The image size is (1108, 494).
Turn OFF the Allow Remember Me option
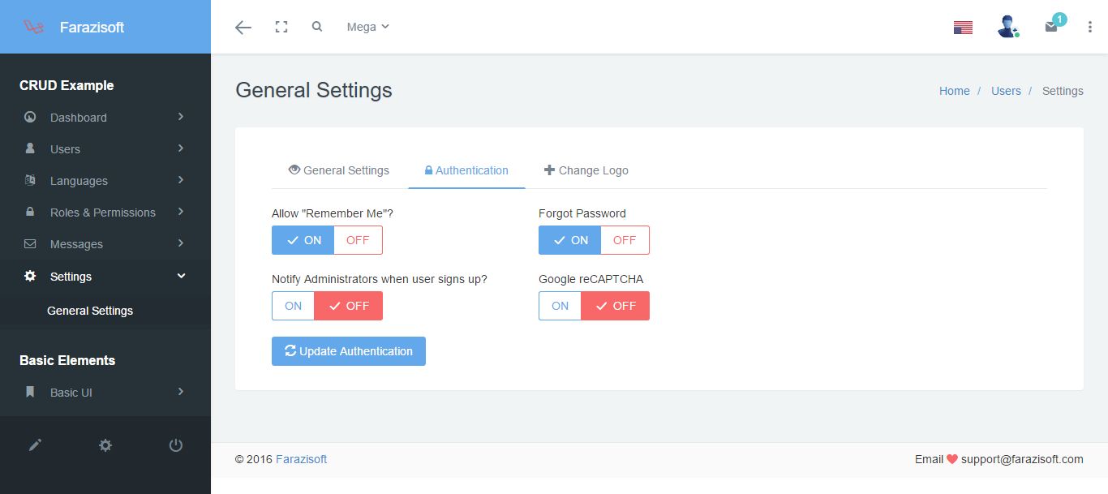point(358,240)
